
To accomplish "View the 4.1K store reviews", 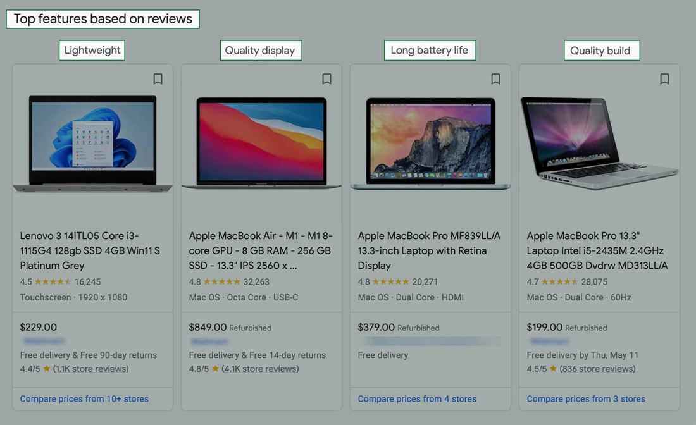I will [260, 369].
